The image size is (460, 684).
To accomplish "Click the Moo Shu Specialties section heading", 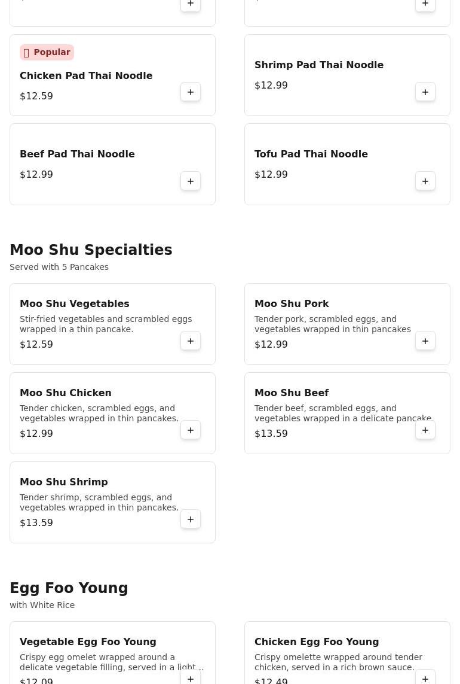I will [x=91, y=250].
